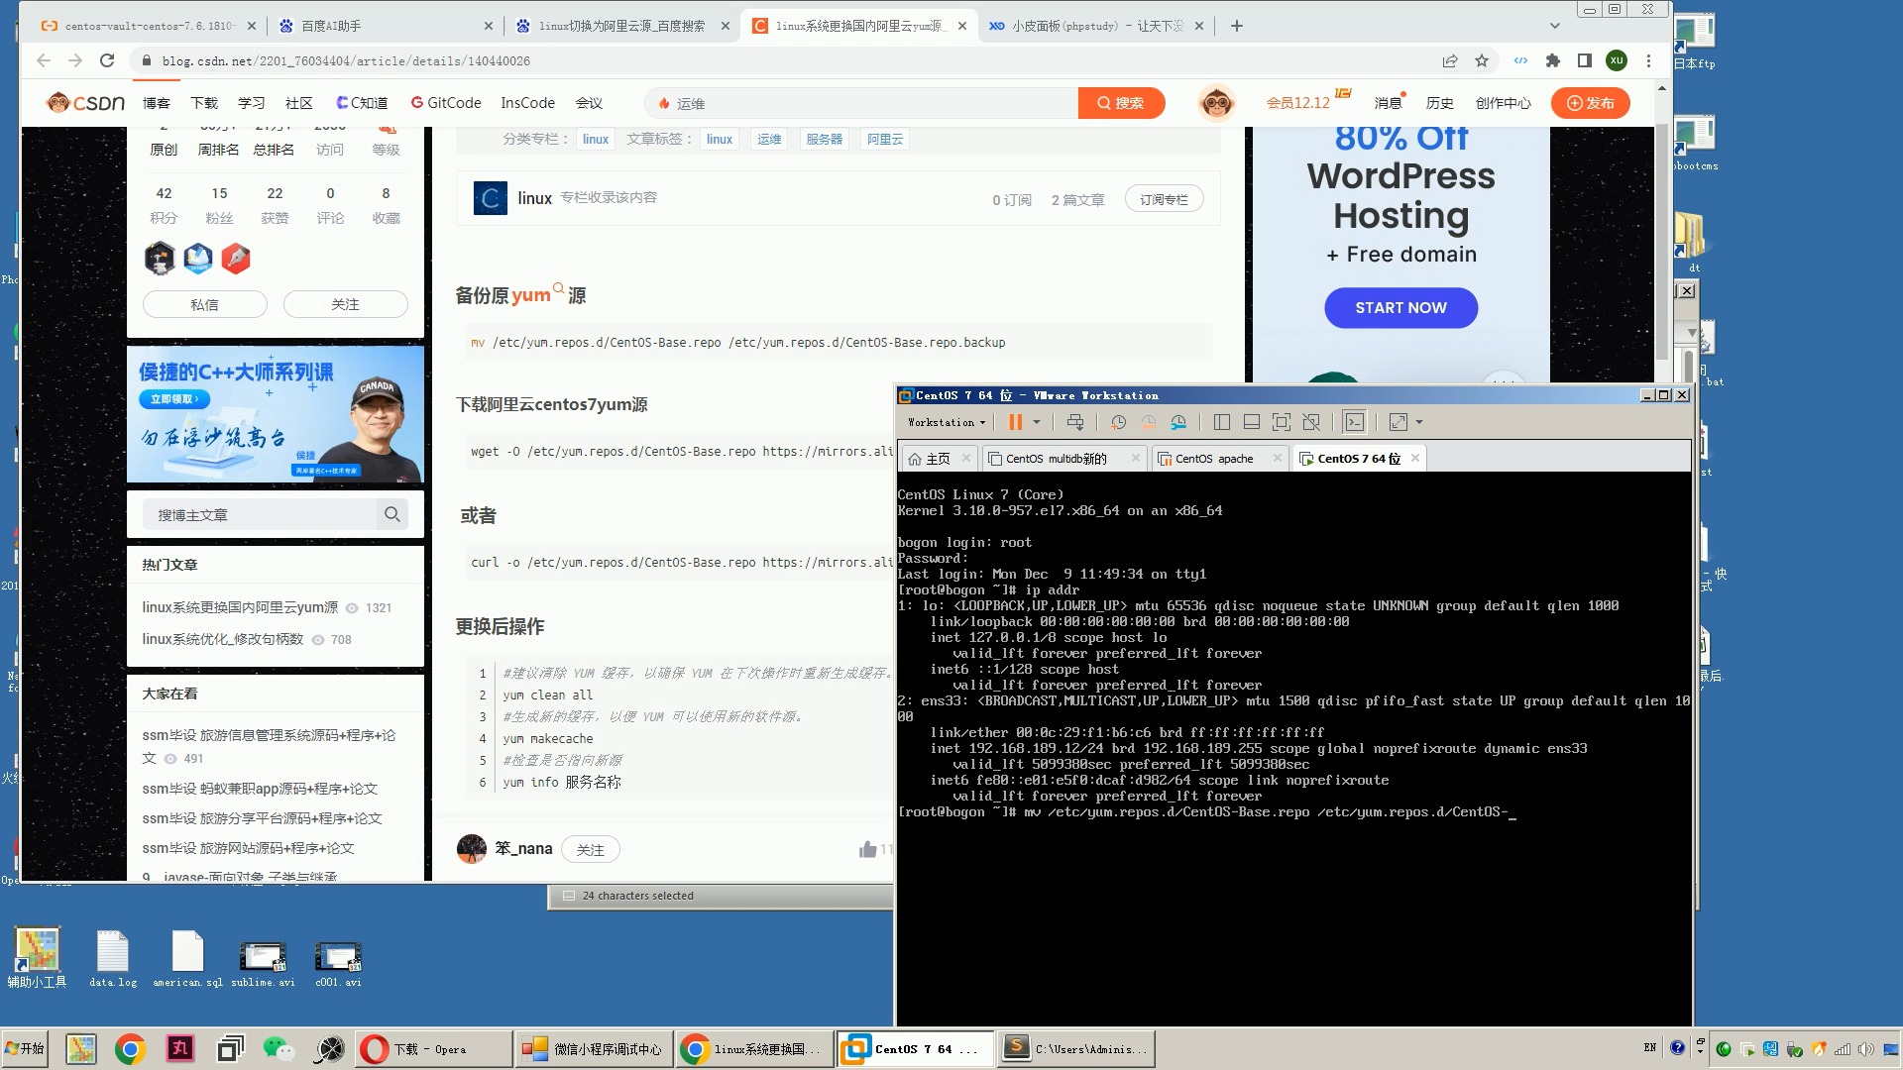Click the 订阅专栏 button

tap(1164, 199)
